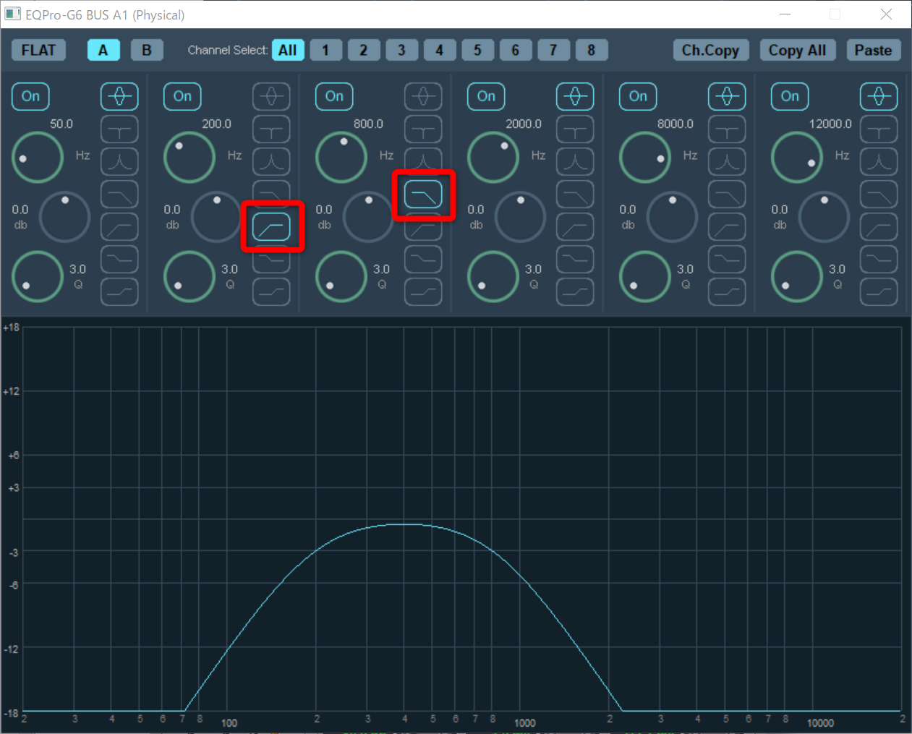Click the 800 Hz frequency knob
This screenshot has width=912, height=734.
tap(341, 157)
